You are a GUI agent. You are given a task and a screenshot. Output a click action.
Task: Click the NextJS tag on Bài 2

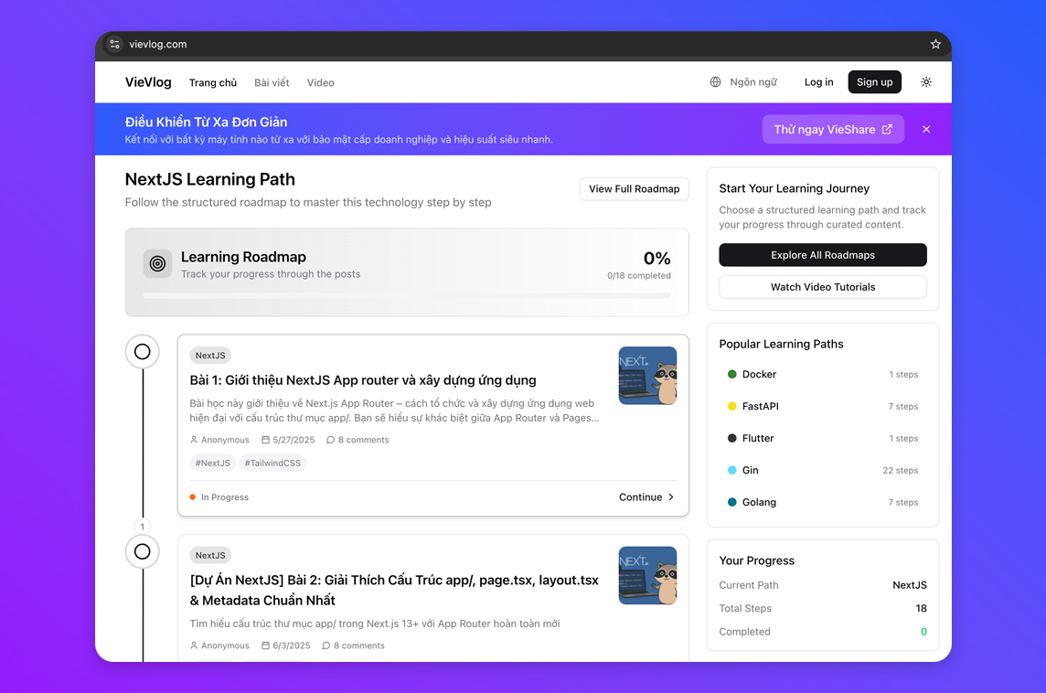pos(210,556)
